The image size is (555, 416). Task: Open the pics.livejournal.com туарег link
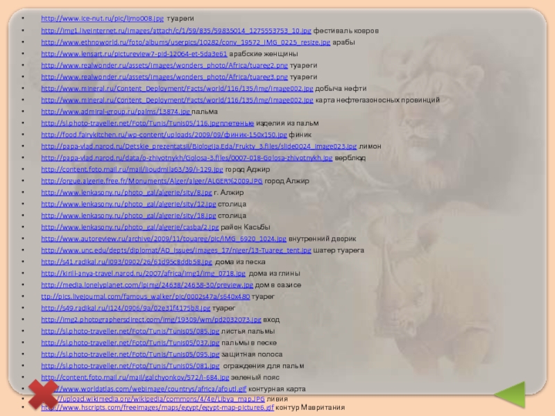pos(146,297)
